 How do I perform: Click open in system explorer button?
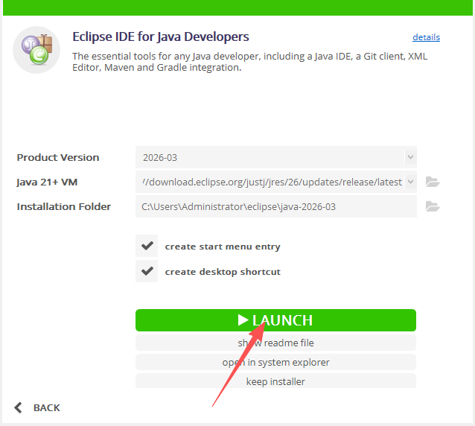point(275,362)
